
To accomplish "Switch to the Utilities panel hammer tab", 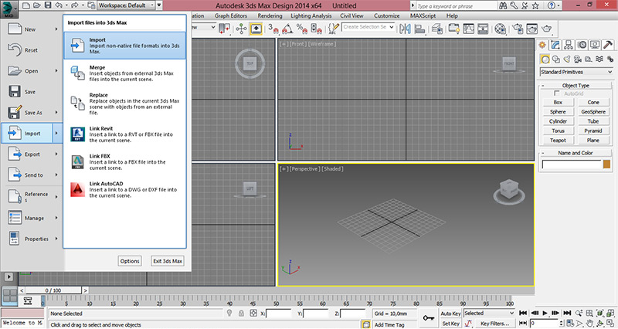I will pos(607,45).
